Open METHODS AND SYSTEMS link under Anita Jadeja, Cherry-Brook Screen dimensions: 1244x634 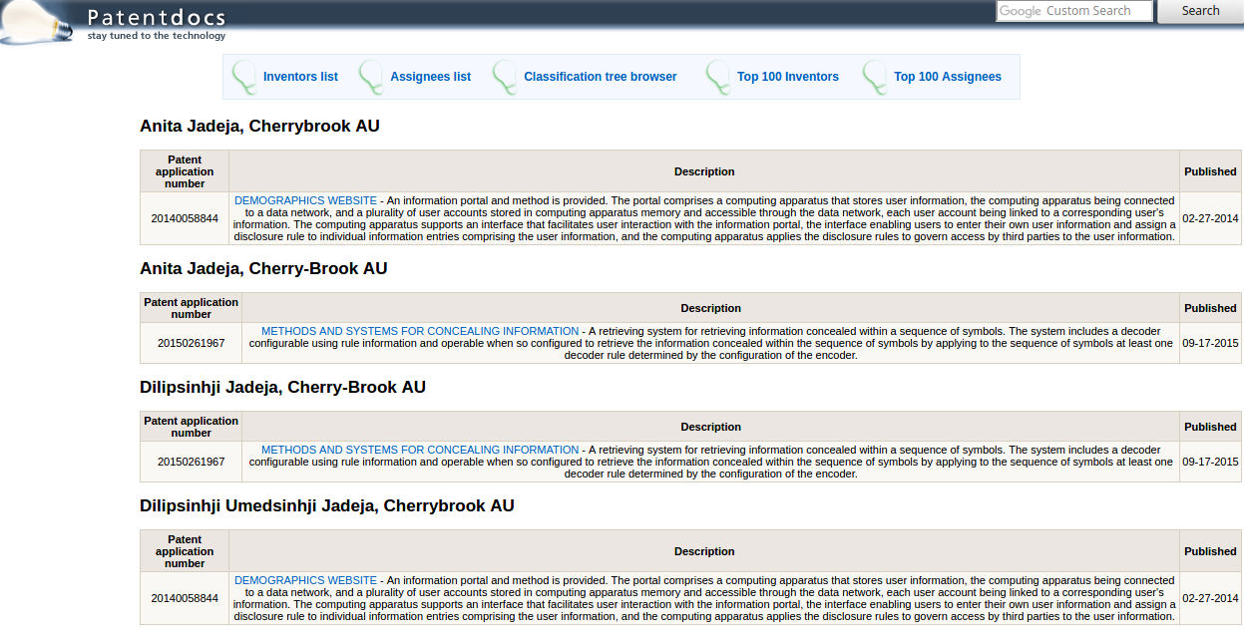[x=420, y=331]
